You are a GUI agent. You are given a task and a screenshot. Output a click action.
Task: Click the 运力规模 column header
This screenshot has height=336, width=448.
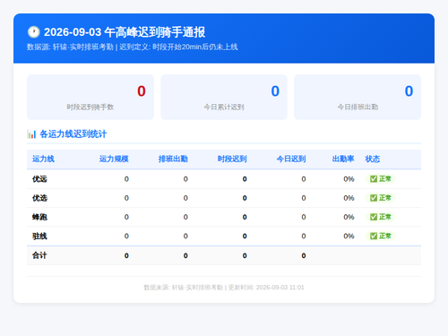click(114, 159)
